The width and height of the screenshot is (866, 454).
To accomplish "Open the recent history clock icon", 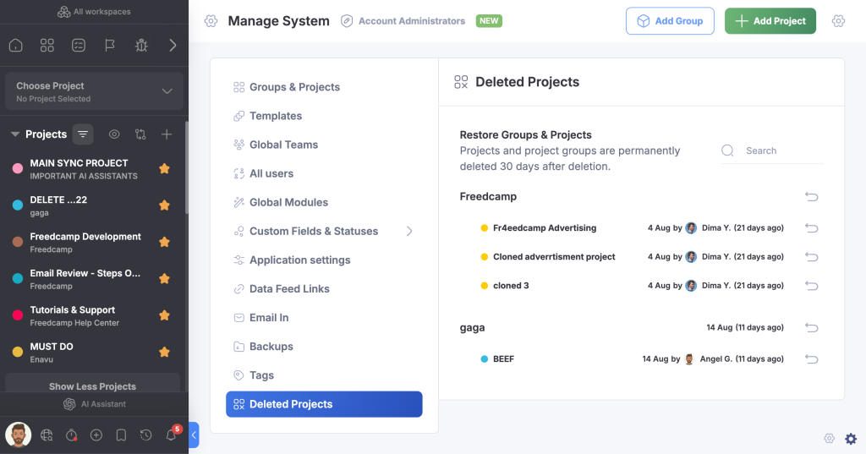I will coord(145,435).
